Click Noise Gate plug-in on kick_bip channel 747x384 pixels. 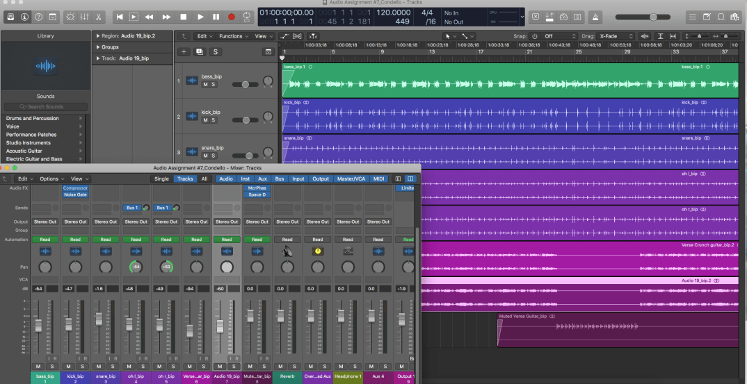(75, 194)
